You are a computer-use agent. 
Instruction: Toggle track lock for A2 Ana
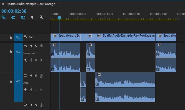11,81
